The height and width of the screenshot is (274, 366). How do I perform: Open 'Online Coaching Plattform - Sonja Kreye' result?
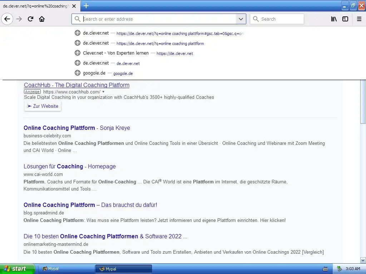click(77, 128)
